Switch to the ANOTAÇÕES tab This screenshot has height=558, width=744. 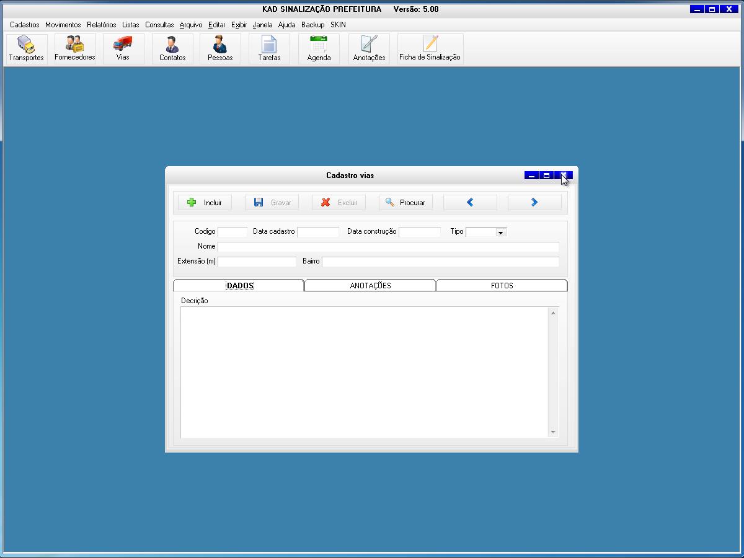pos(370,286)
